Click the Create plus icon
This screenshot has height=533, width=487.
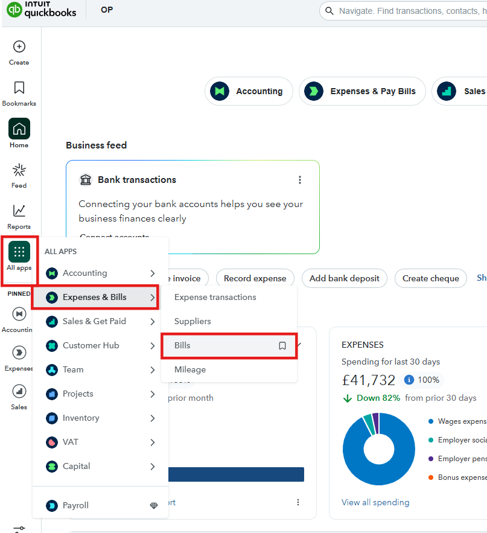19,46
